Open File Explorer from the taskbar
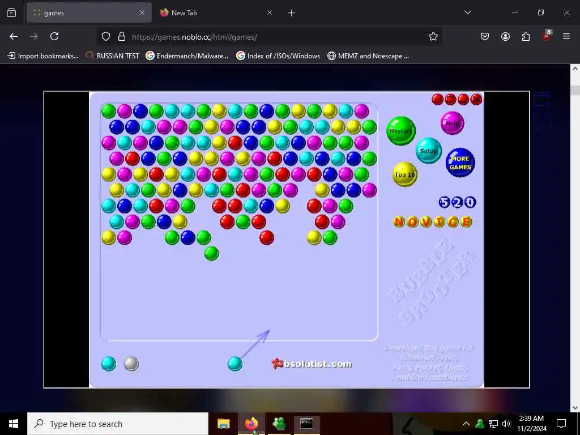This screenshot has height=435, width=580. click(x=223, y=424)
